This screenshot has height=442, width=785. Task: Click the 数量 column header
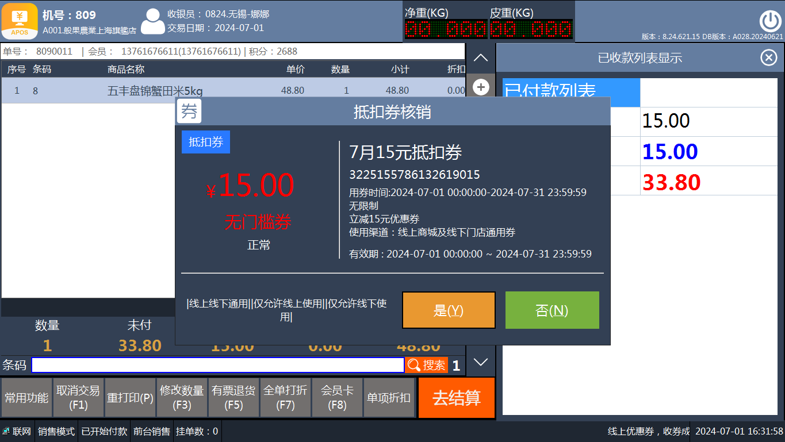[340, 69]
